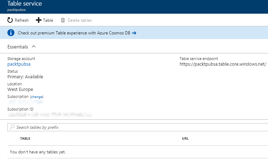Viewport: 268px width, 159px height.
Task: Collapse the Essentials section chevron
Action: pos(34,46)
